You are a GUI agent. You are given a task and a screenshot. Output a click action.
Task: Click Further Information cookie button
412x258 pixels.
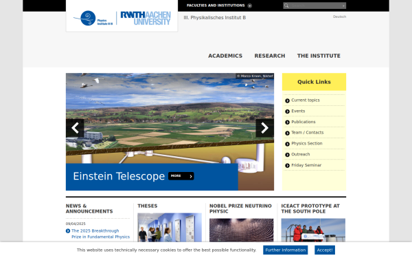coord(286,250)
